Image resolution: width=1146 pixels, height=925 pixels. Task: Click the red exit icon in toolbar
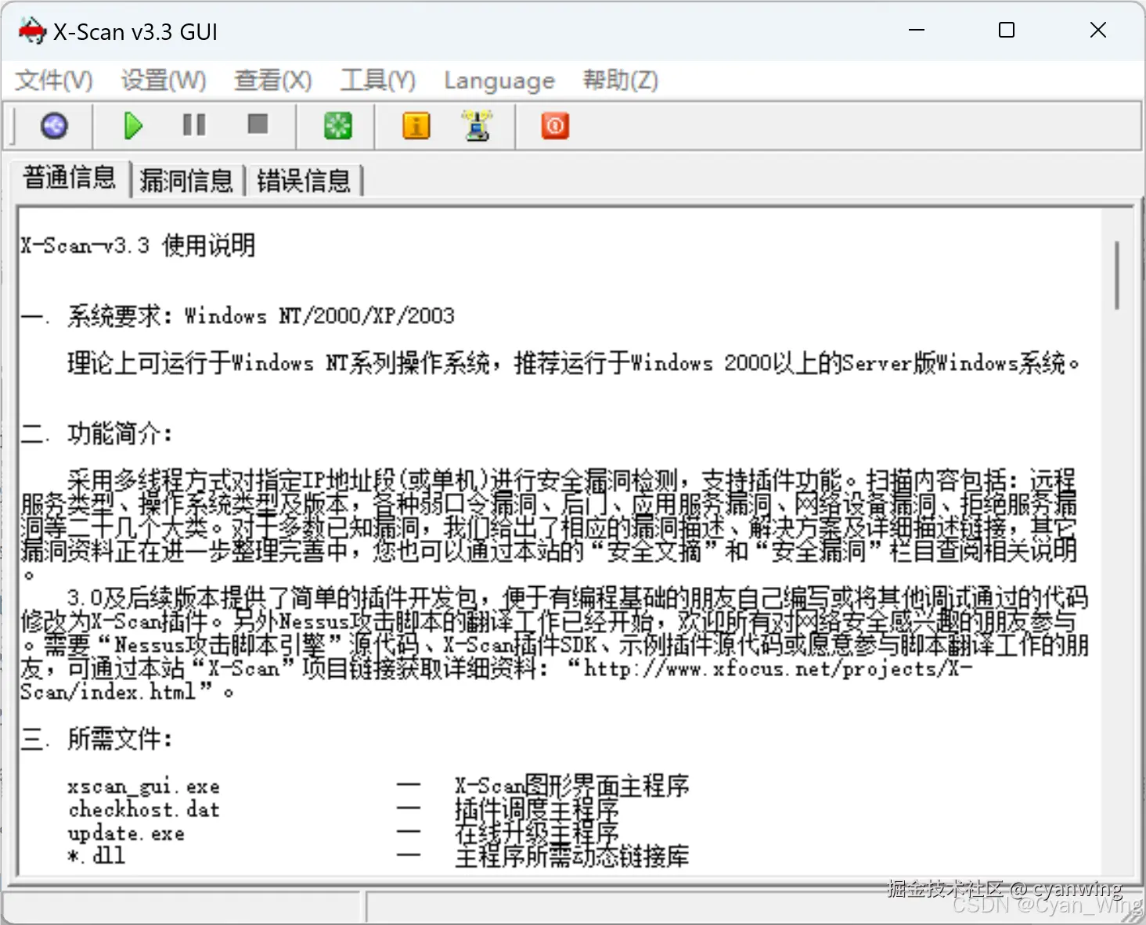pyautogui.click(x=555, y=126)
